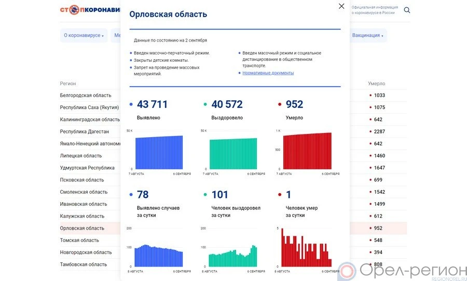Screen dimensions: 467x281
Task: Expand the О коронавирусе dropdown menu
Action: 84,35
